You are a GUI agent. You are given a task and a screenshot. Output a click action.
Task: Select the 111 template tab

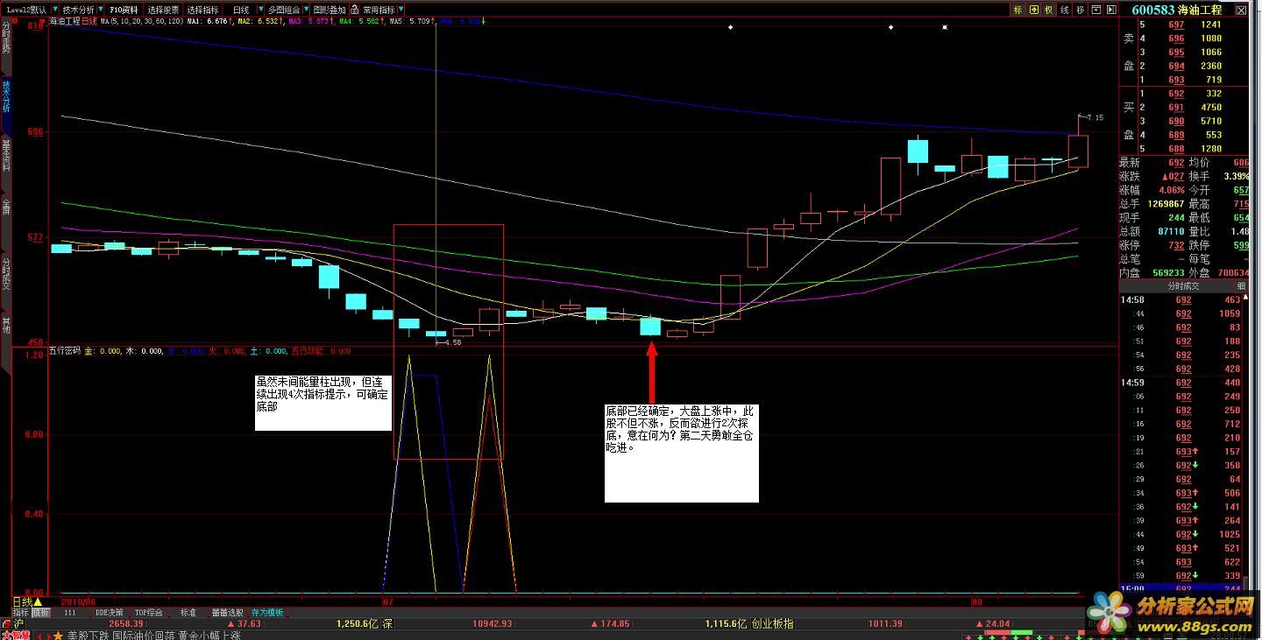pos(70,613)
